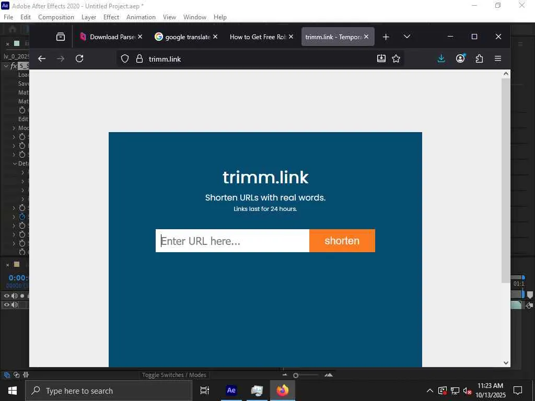This screenshot has width=535, height=401.
Task: Open the extensions puzzle icon
Action: click(x=479, y=58)
